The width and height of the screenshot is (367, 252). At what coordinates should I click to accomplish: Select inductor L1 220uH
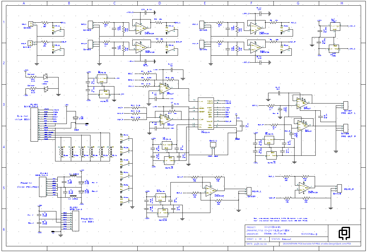pyautogui.click(x=73, y=176)
